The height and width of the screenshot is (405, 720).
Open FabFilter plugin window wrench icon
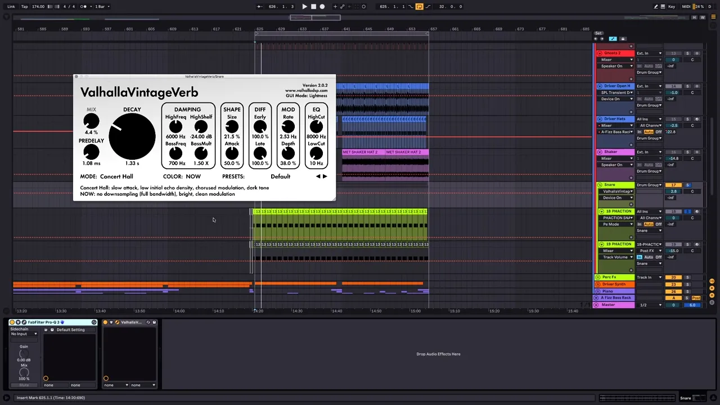[23, 322]
